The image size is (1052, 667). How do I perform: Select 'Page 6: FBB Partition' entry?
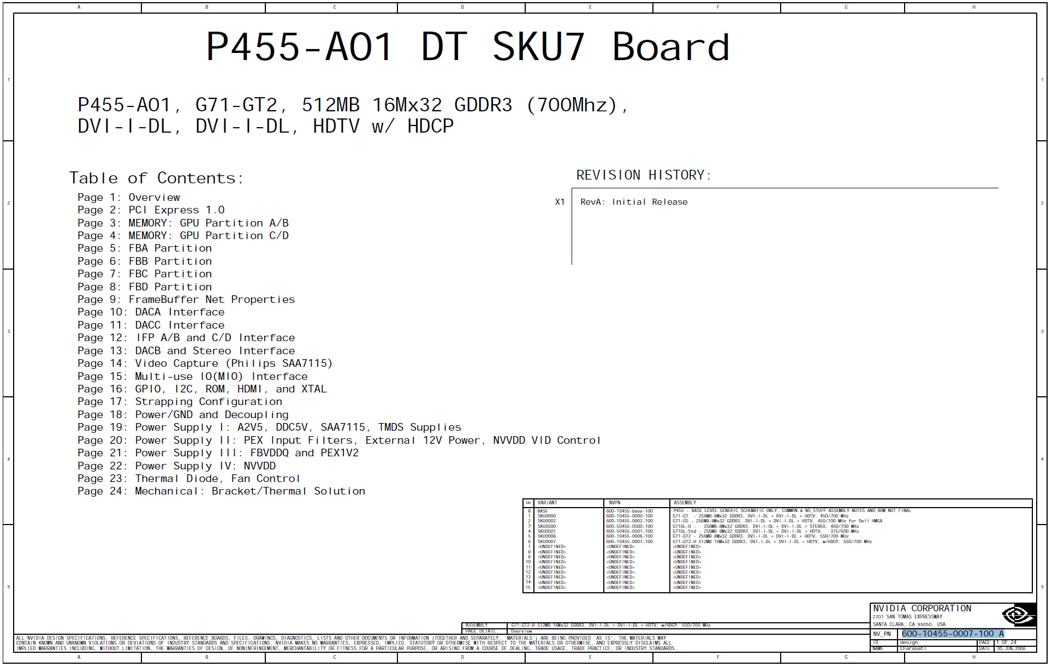pos(145,261)
